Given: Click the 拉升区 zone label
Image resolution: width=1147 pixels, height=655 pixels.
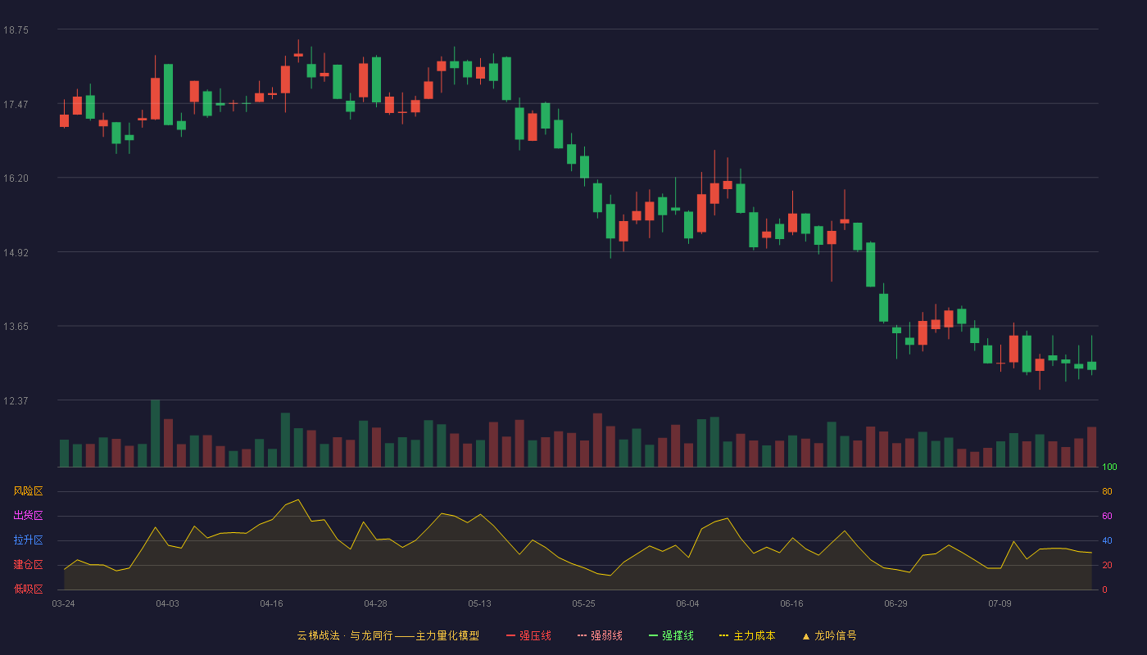Looking at the screenshot, I should point(28,540).
